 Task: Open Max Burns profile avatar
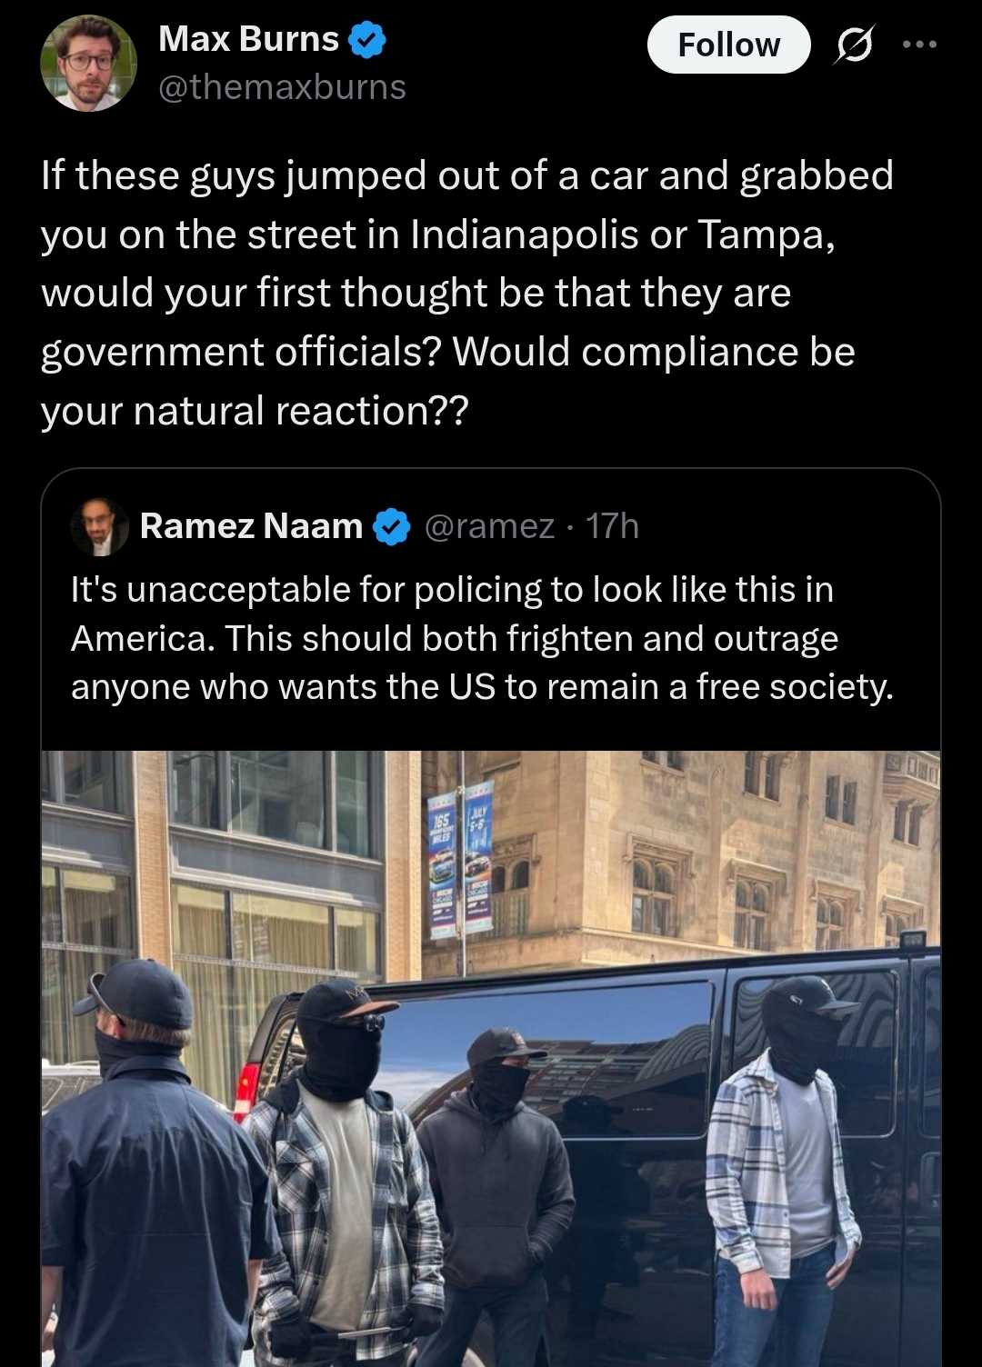(x=88, y=64)
